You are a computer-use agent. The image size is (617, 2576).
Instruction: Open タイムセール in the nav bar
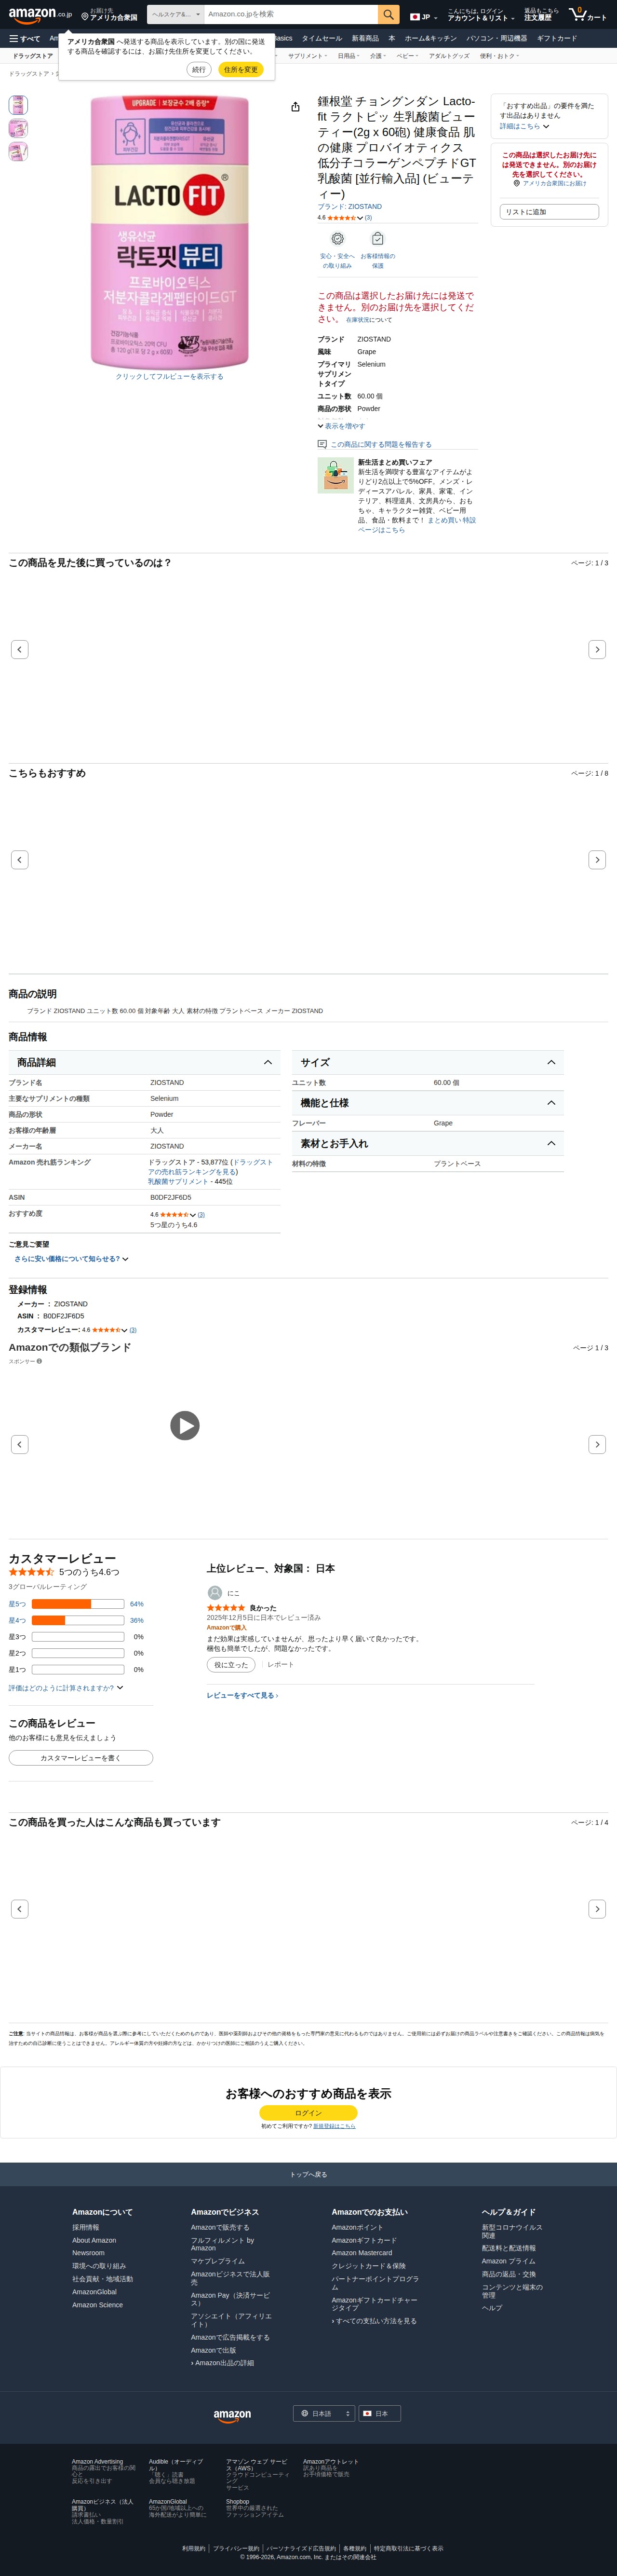point(322,38)
